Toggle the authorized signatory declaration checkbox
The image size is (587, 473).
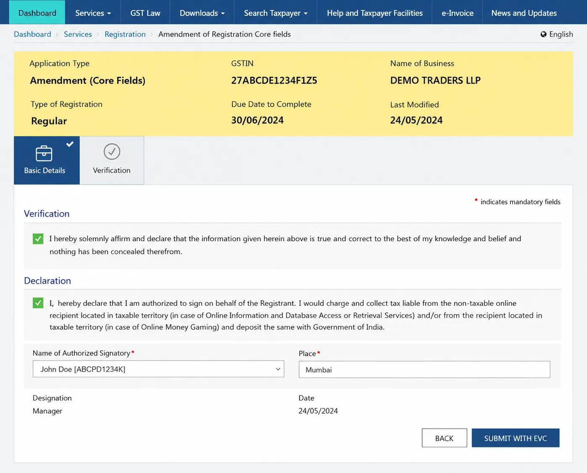38,303
